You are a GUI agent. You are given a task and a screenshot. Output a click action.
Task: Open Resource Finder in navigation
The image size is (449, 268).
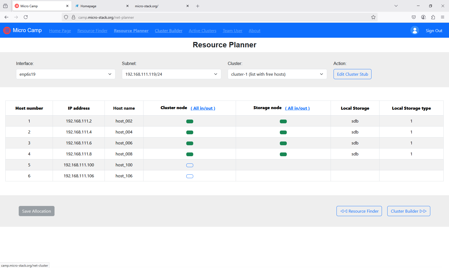tap(92, 31)
